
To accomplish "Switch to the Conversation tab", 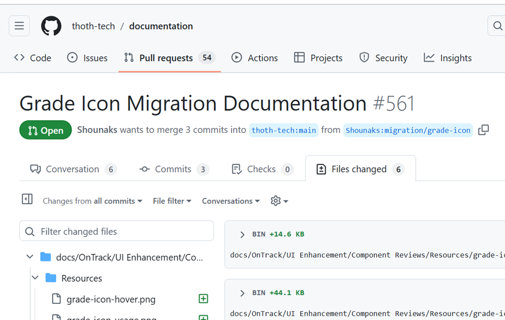I will pos(73,169).
